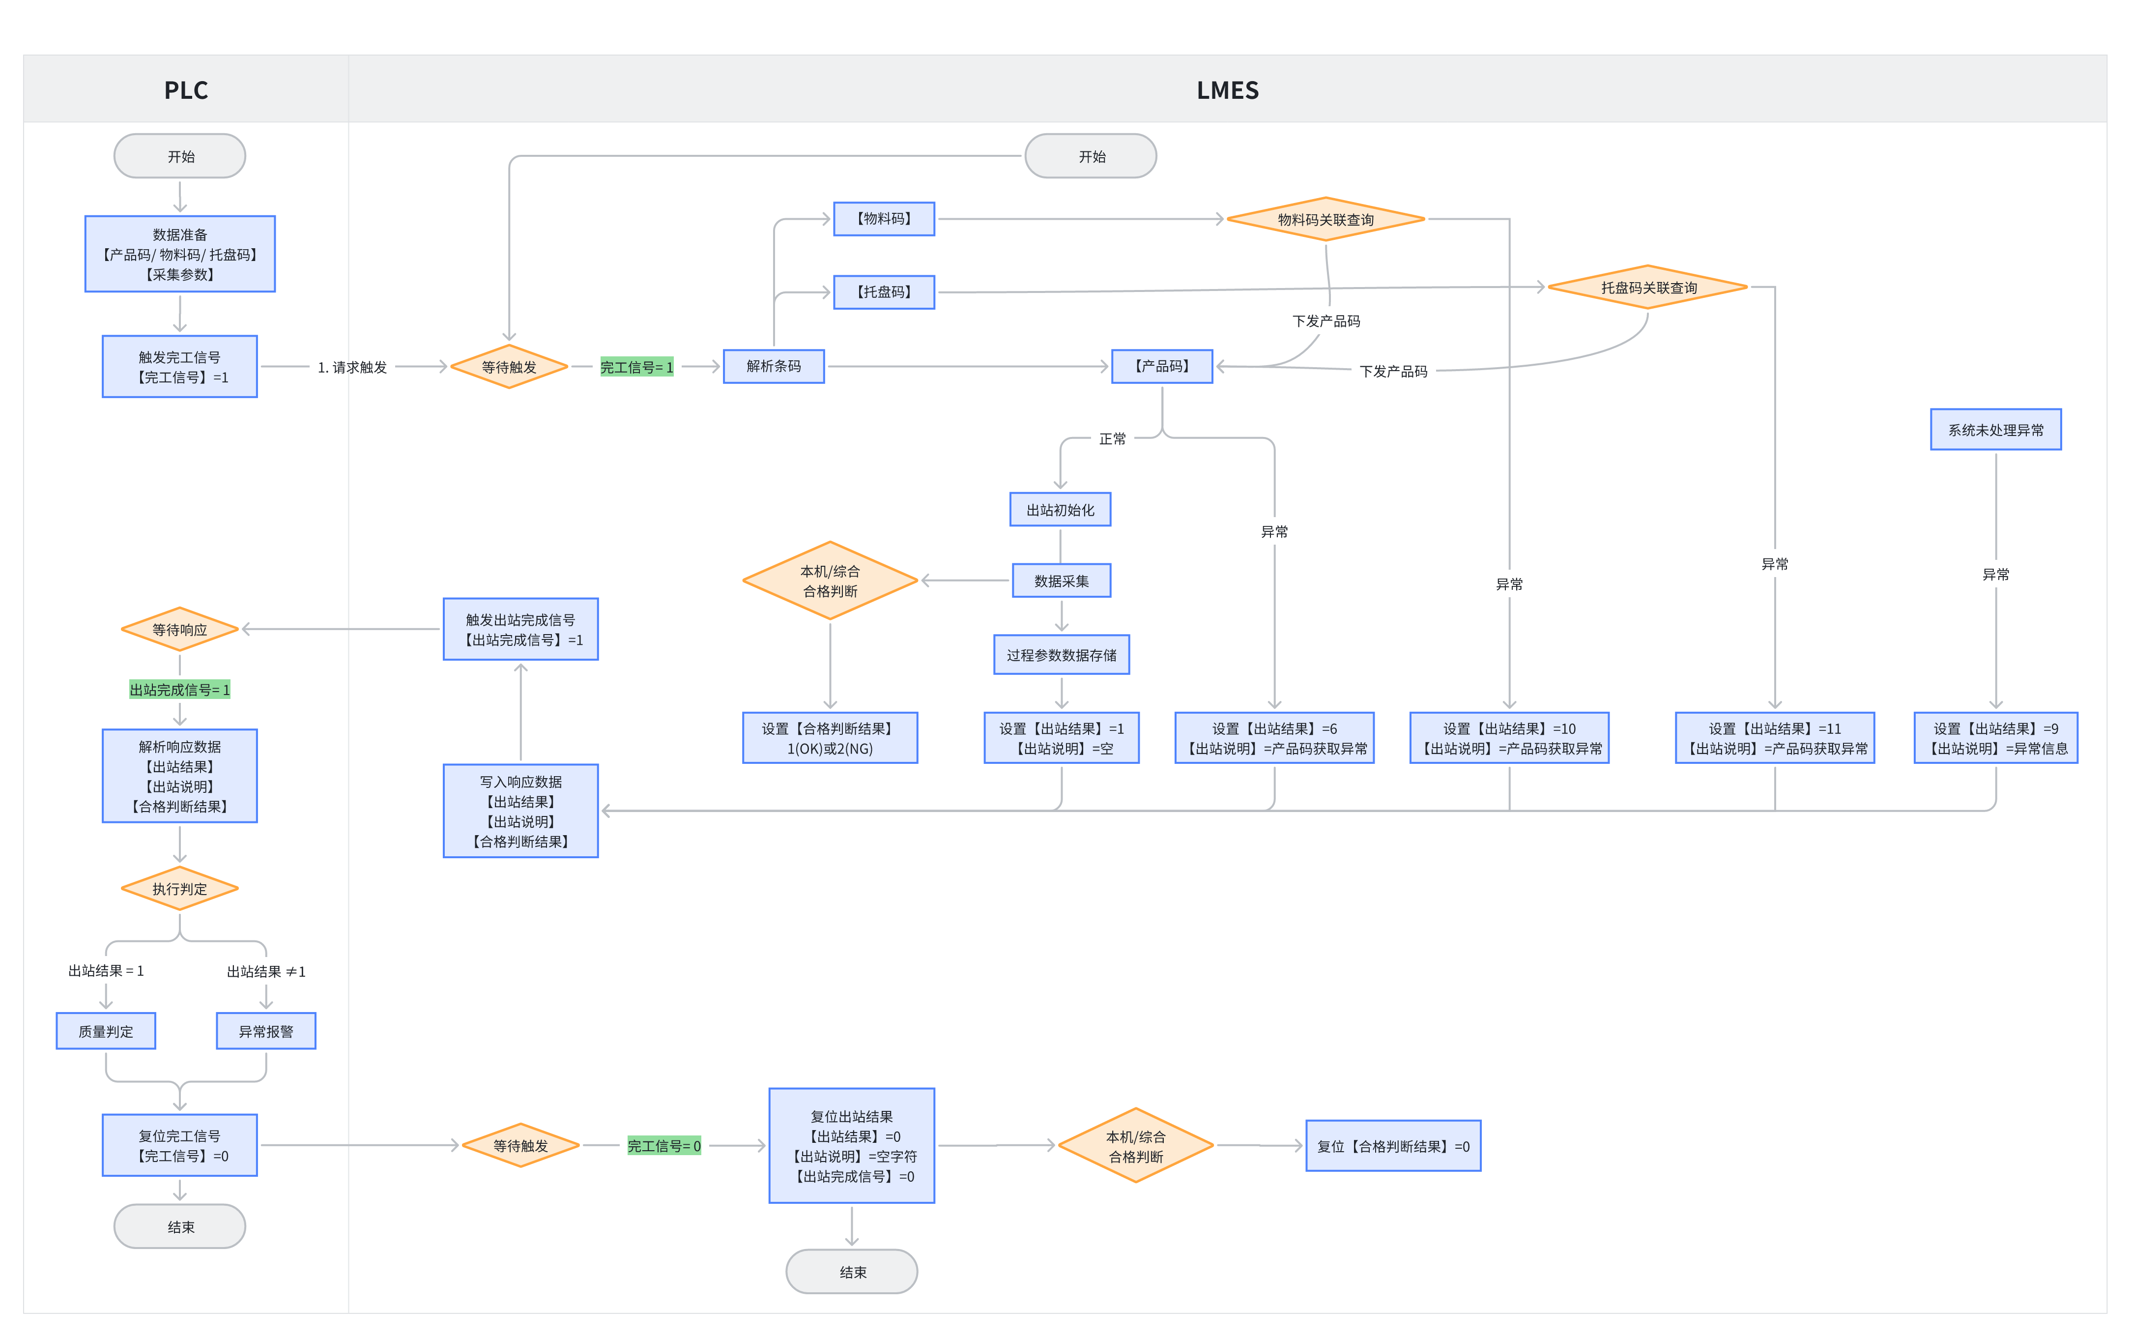Image resolution: width=2131 pixels, height=1337 pixels.
Task: Click the 触发完工信号 box
Action: (179, 366)
